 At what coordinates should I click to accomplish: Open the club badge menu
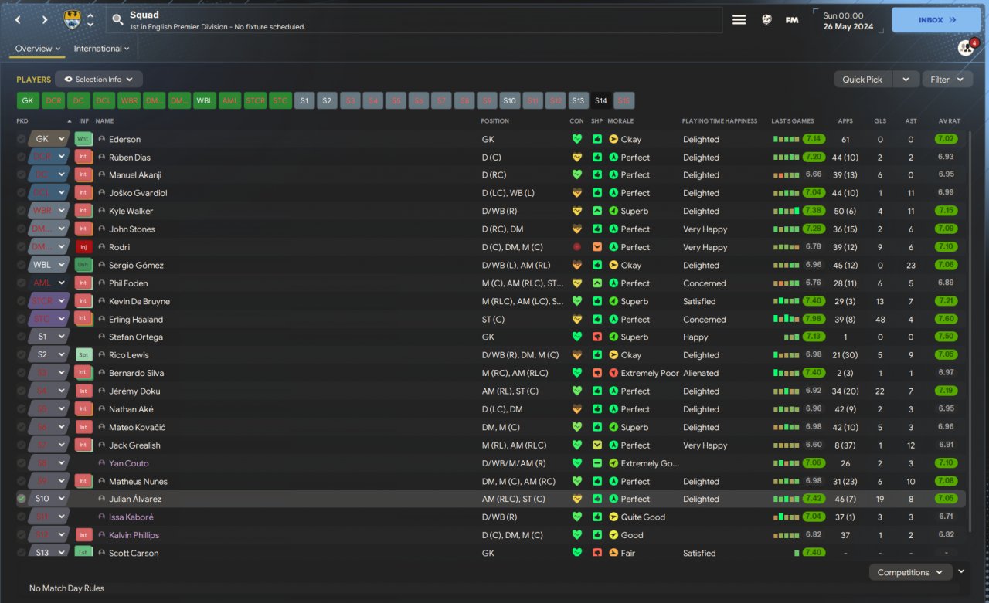click(x=72, y=19)
